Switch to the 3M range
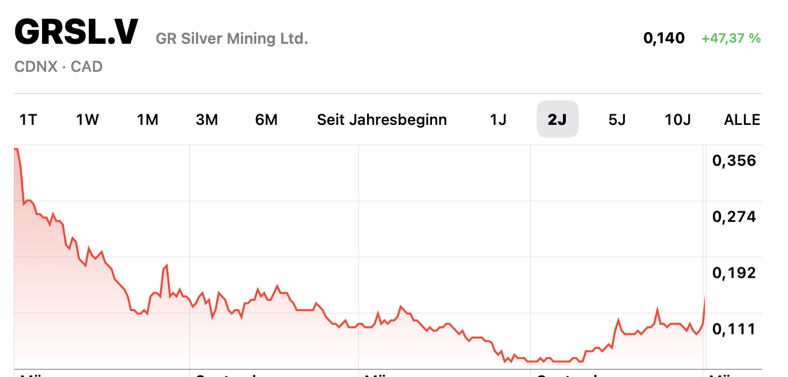Viewport: 788px width, 377px height. click(x=208, y=119)
